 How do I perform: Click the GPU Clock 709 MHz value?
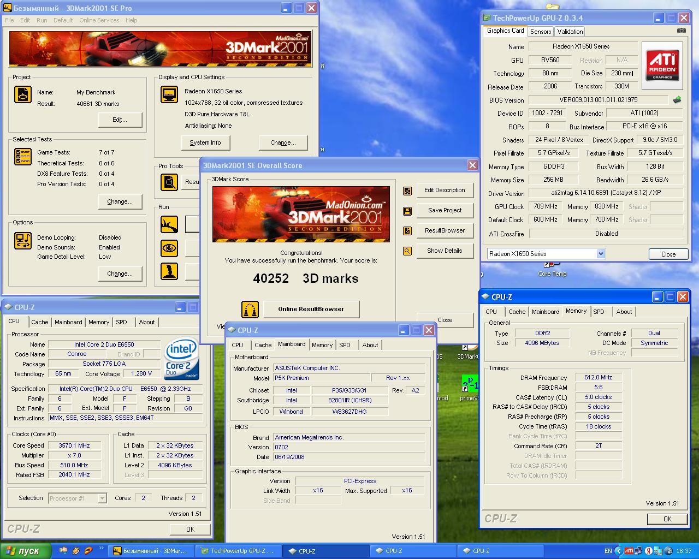tap(546, 206)
